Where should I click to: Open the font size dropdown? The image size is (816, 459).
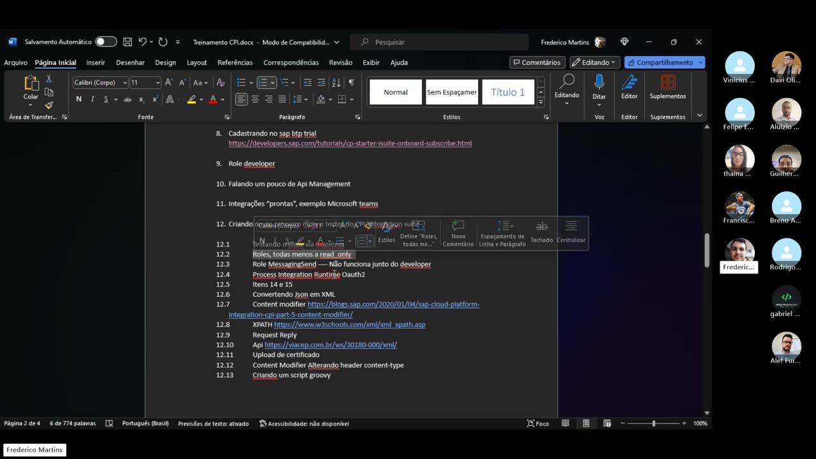pyautogui.click(x=157, y=83)
